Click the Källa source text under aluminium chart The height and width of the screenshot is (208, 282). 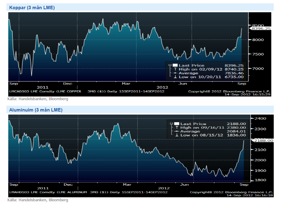(38, 200)
